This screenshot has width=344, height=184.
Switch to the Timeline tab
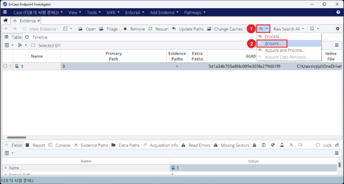click(x=37, y=37)
